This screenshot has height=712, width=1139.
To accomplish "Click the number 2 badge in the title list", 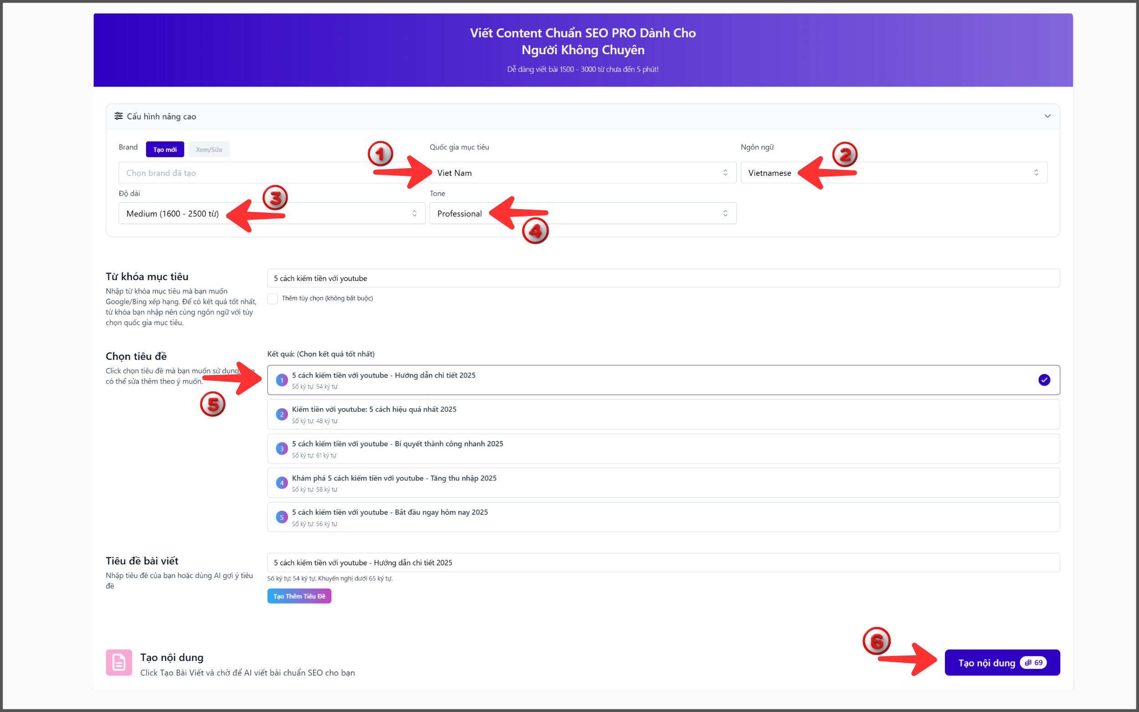I will click(282, 415).
